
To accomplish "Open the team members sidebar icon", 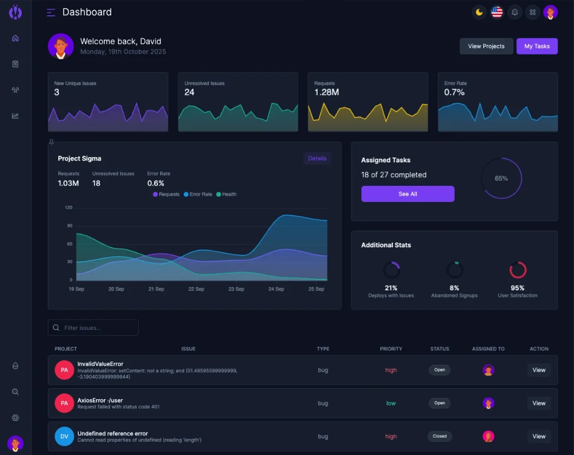I will coord(15,90).
